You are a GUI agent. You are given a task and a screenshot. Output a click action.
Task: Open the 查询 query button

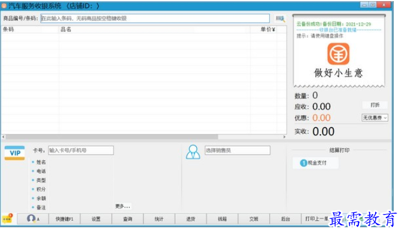point(127,219)
